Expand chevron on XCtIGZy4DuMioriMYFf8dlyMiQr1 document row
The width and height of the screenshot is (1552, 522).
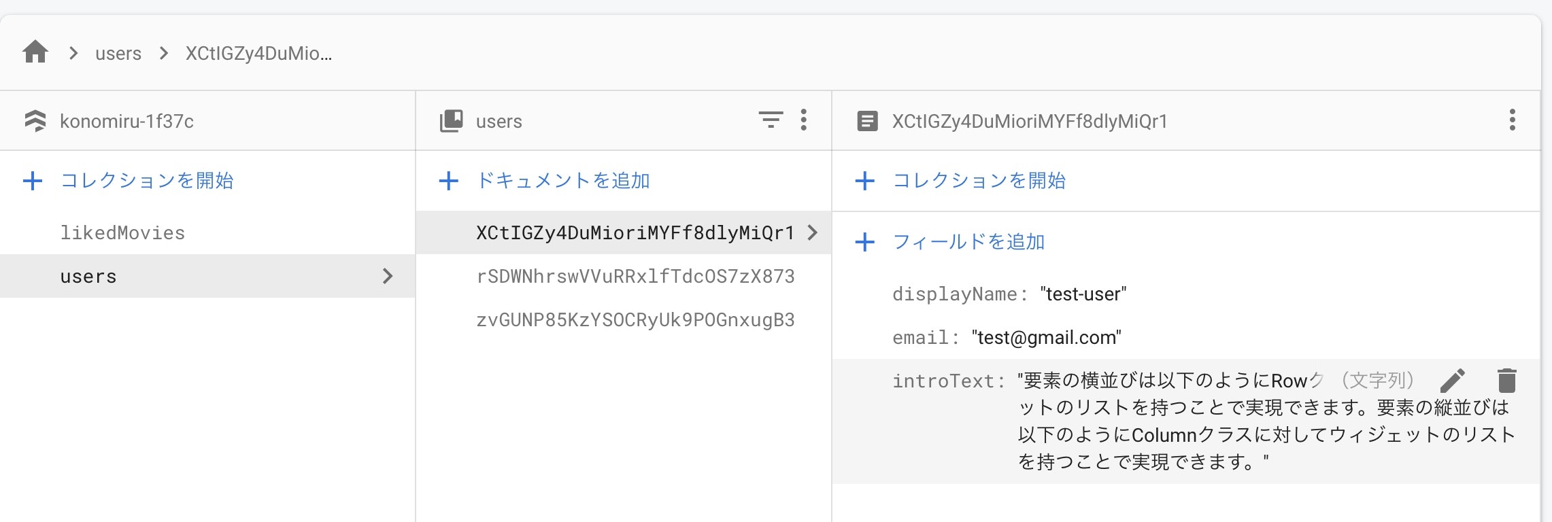point(812,232)
